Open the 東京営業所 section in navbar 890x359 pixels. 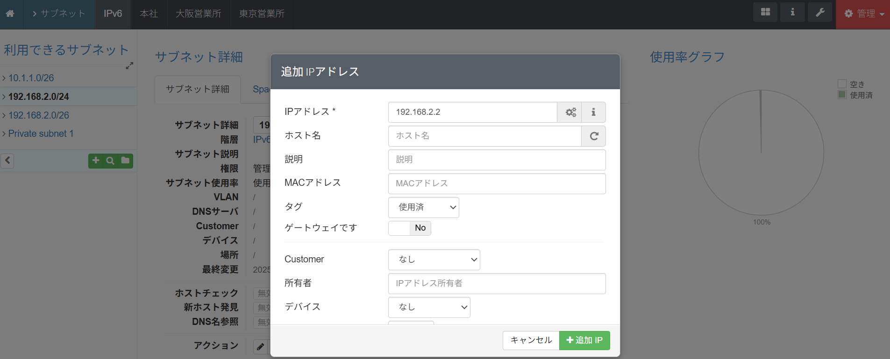(x=262, y=14)
